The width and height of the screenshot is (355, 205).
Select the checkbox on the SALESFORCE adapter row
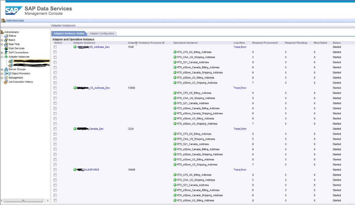(x=55, y=170)
